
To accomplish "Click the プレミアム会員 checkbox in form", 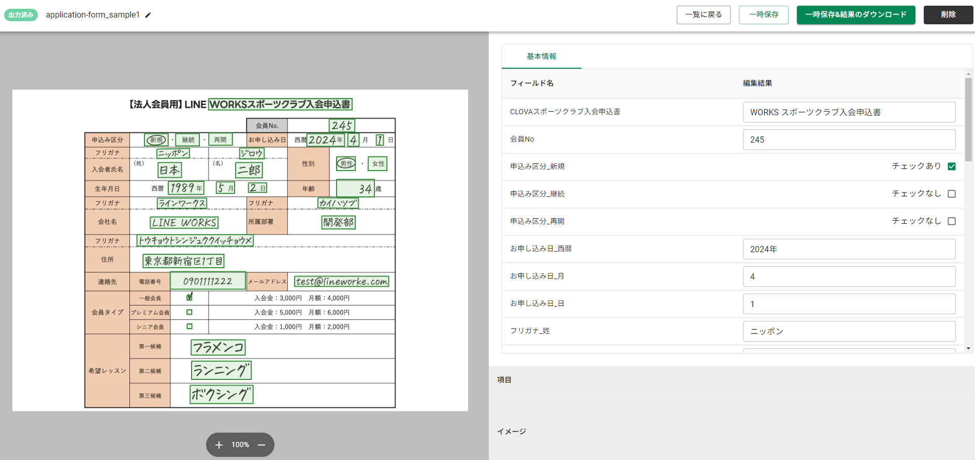I will click(x=190, y=312).
